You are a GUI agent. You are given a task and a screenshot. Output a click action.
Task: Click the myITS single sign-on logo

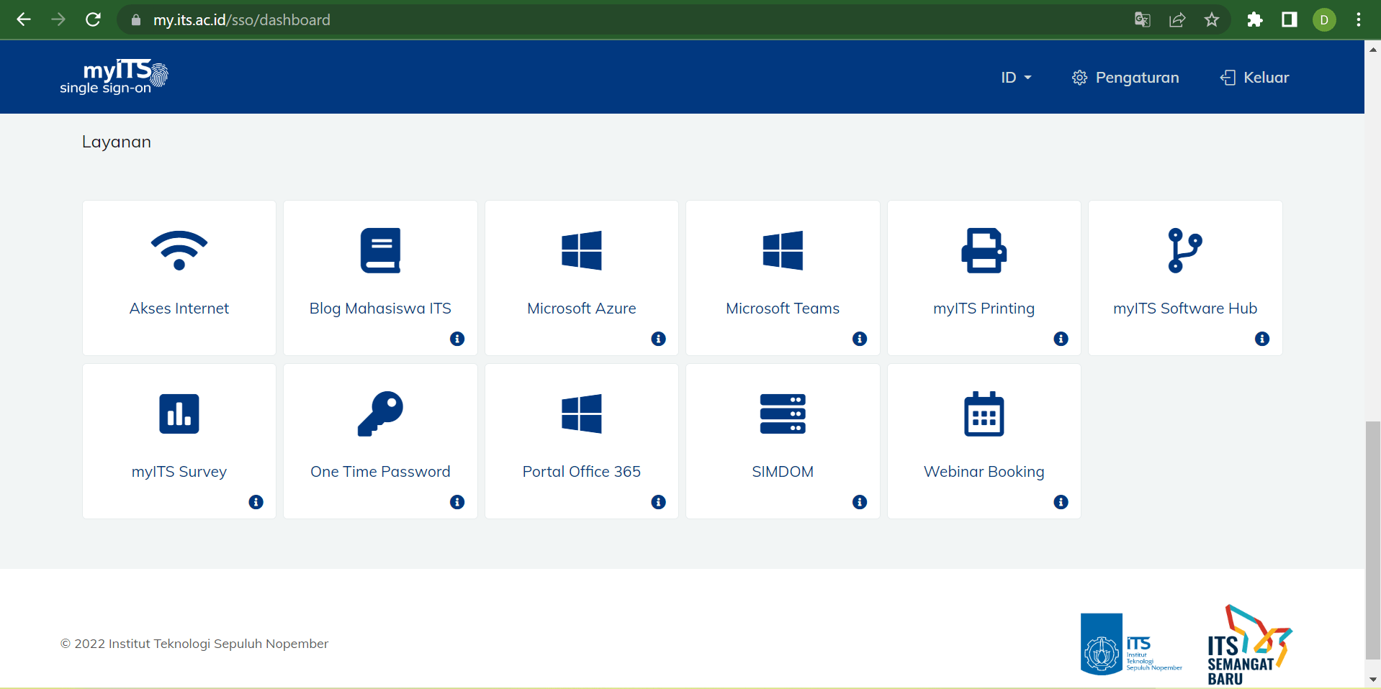(x=114, y=77)
